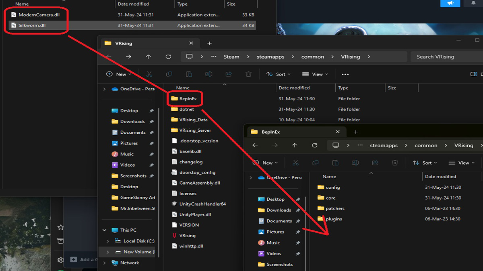The width and height of the screenshot is (483, 271).
Task: Select the Rename icon in the VRising toolbar
Action: 208,74
